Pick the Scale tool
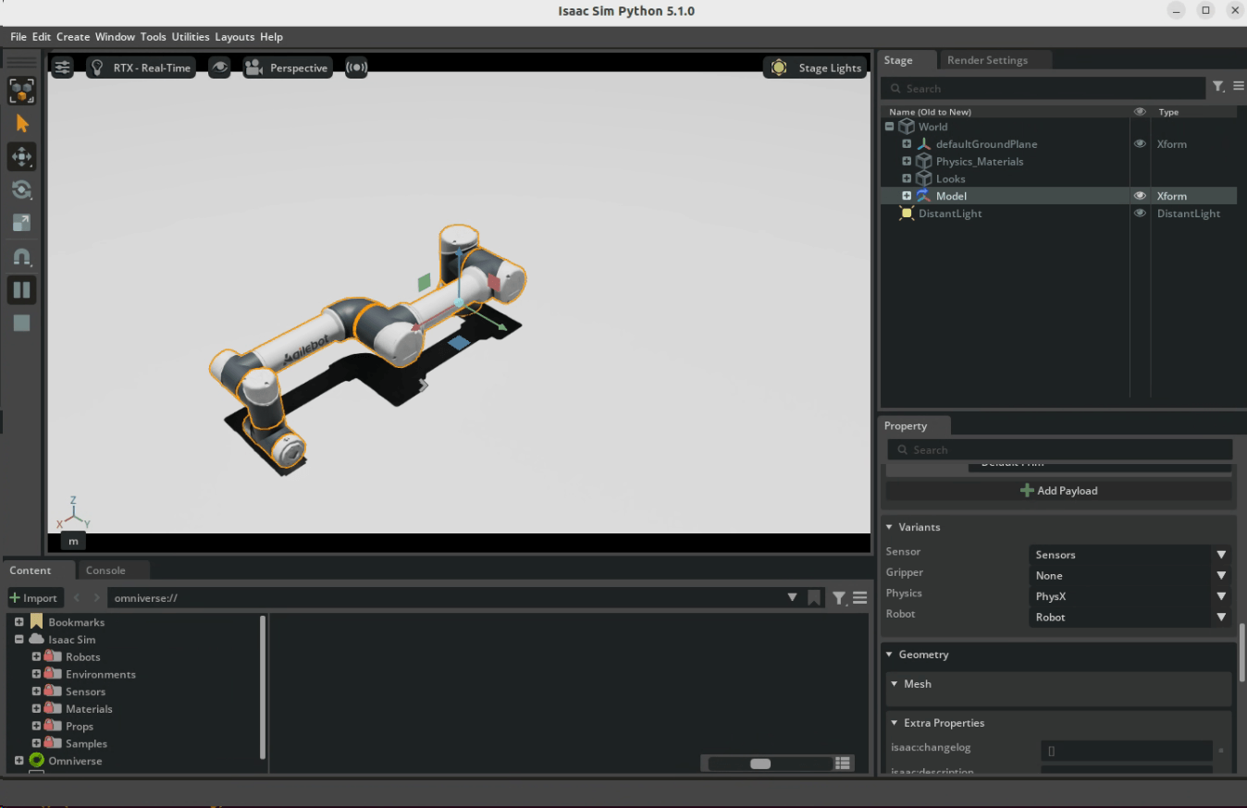Screen dimensions: 1247x808 (x=22, y=223)
